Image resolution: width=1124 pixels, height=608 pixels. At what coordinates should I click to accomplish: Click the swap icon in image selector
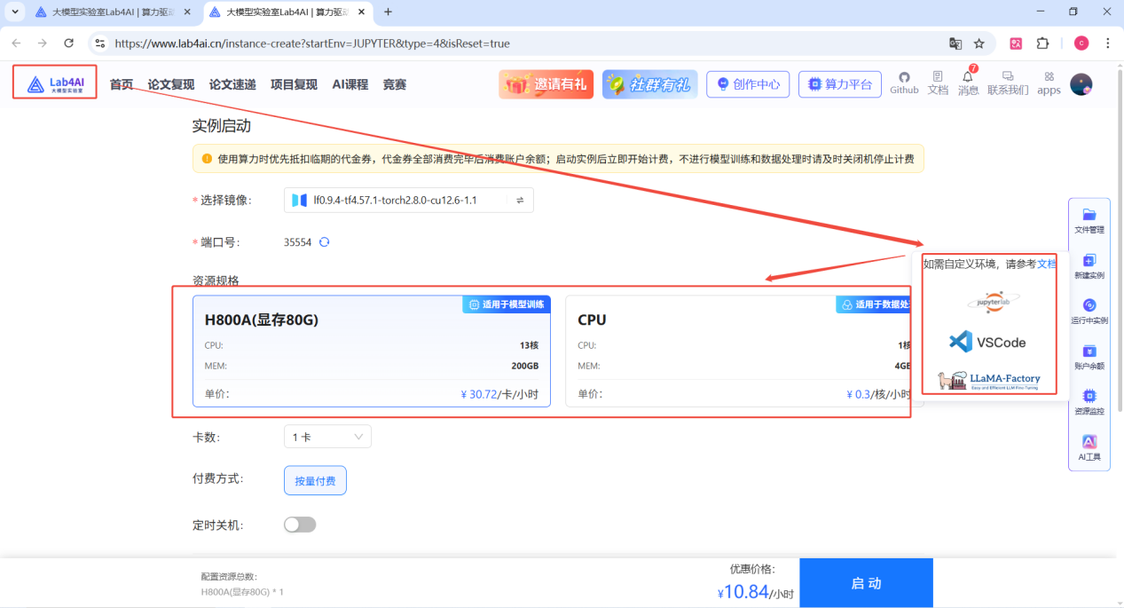(x=520, y=201)
